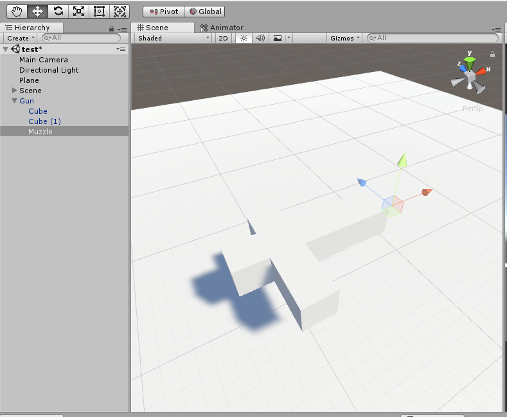Open the test scene context menu

tap(121, 49)
